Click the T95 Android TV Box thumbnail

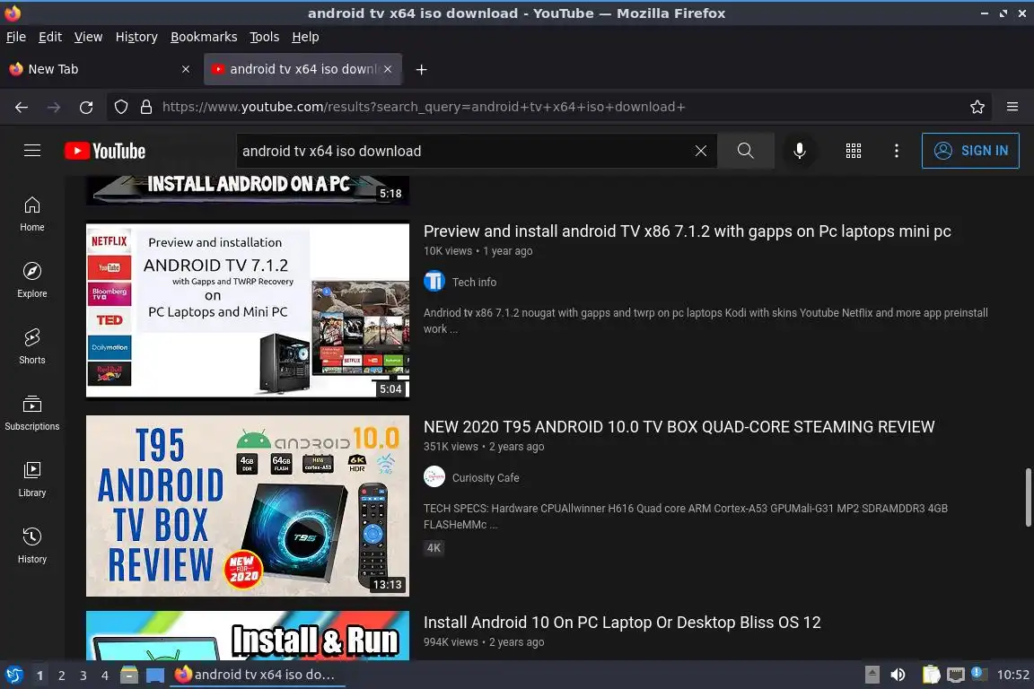[248, 506]
